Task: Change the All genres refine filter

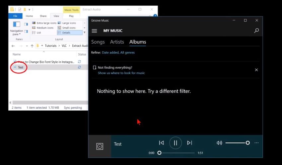Action: (x=127, y=53)
